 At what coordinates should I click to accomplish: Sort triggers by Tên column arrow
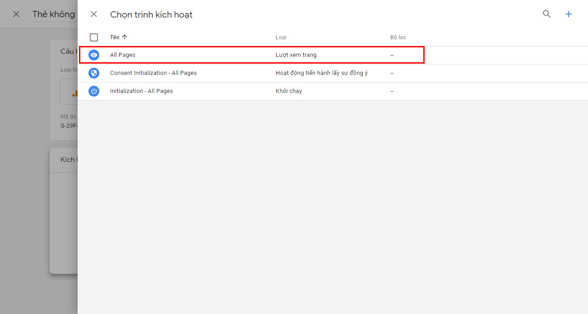tap(125, 37)
